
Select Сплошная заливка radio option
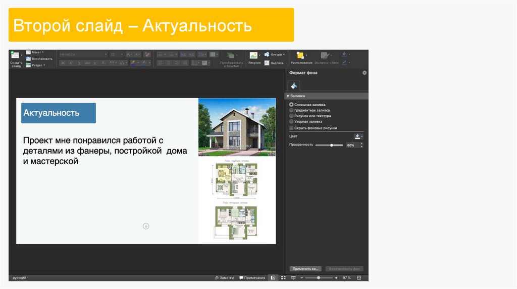coord(291,105)
